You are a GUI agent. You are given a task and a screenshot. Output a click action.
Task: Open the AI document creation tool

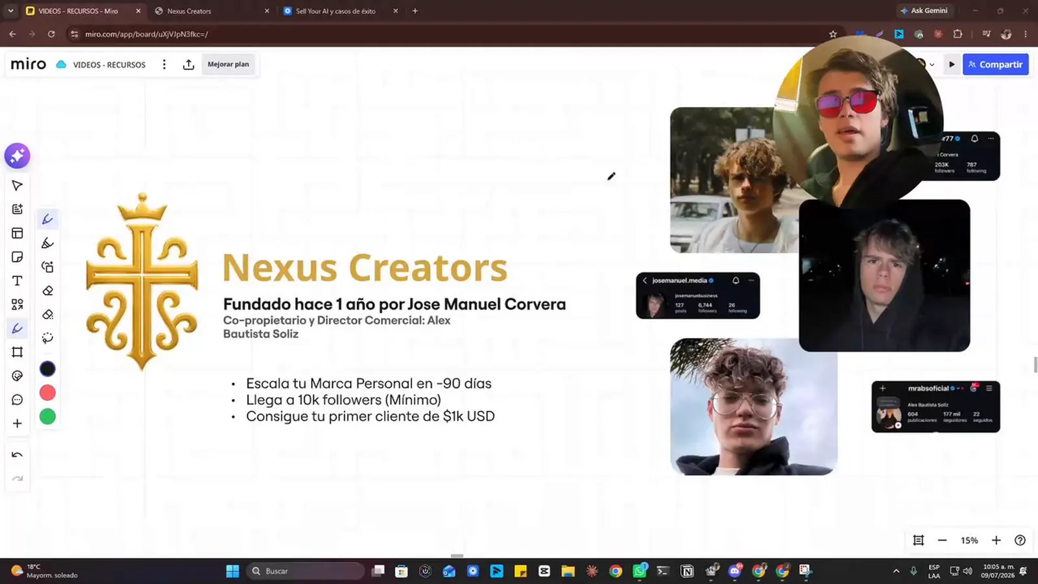point(18,209)
